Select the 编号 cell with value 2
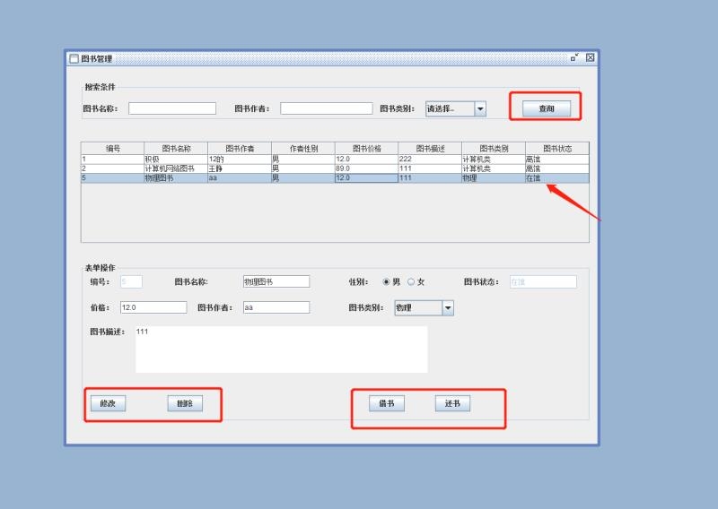The height and width of the screenshot is (509, 718). point(113,168)
